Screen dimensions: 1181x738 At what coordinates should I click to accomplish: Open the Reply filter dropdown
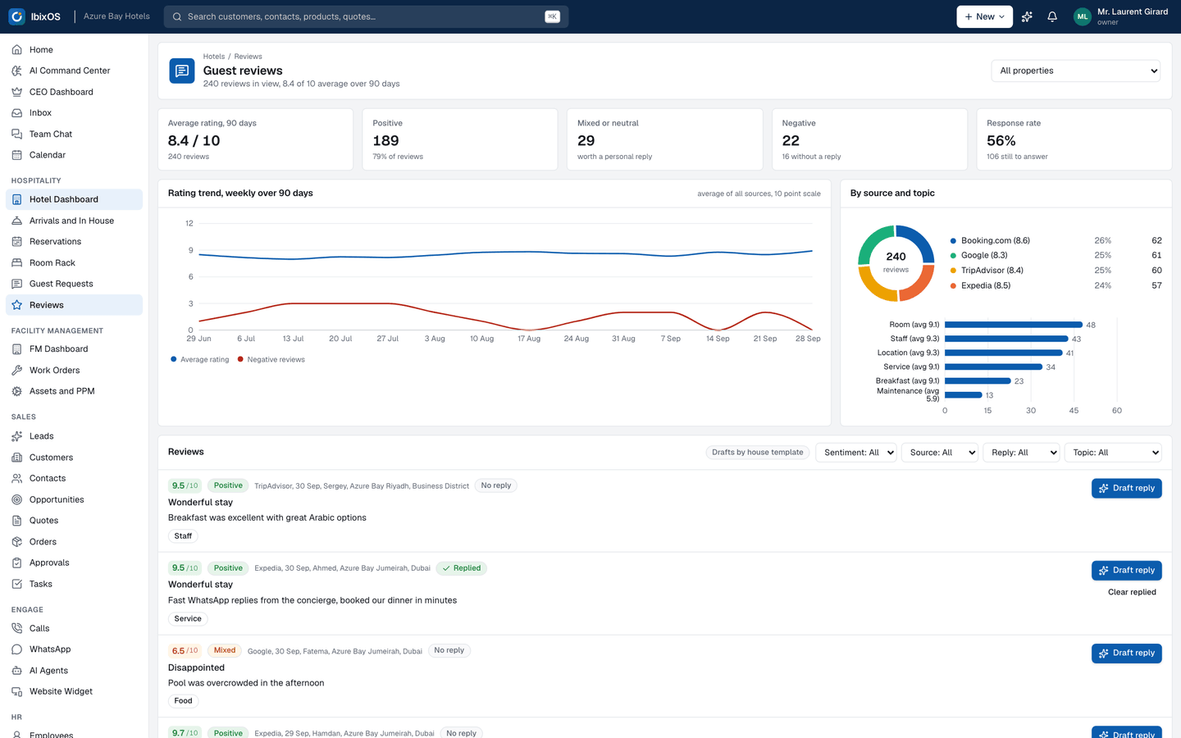(1021, 453)
